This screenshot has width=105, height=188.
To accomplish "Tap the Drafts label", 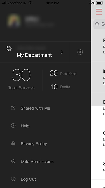I will pos(65,87).
